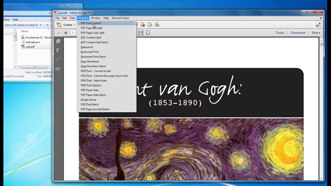
Task: Open the Edit menu in Acrobat
Action: pos(64,18)
